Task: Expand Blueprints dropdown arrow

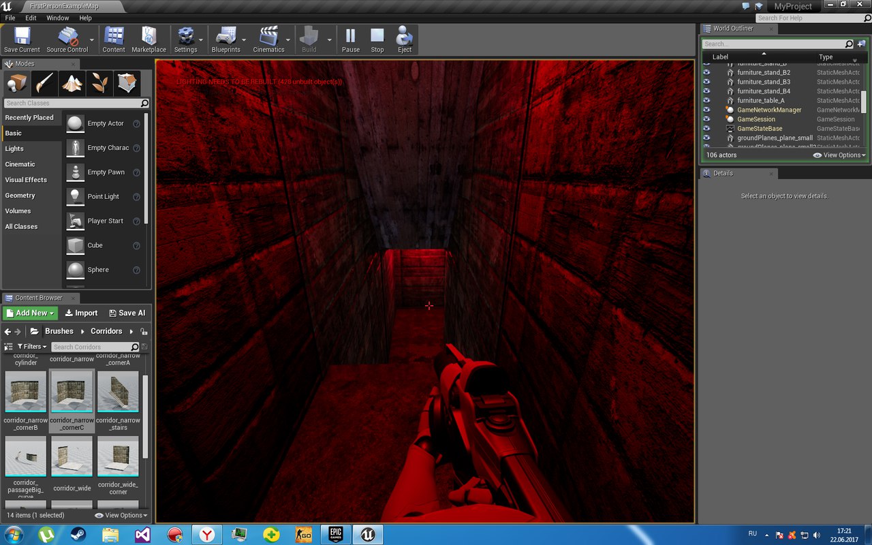Action: (x=245, y=40)
